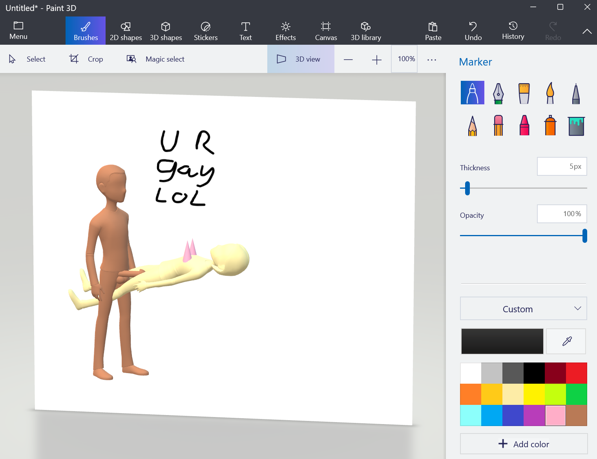Open the 2D shapes tab
The image size is (597, 459).
coord(126,31)
